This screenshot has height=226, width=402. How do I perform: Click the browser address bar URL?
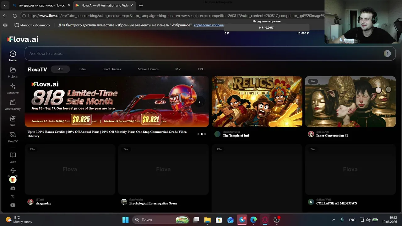coord(176,16)
